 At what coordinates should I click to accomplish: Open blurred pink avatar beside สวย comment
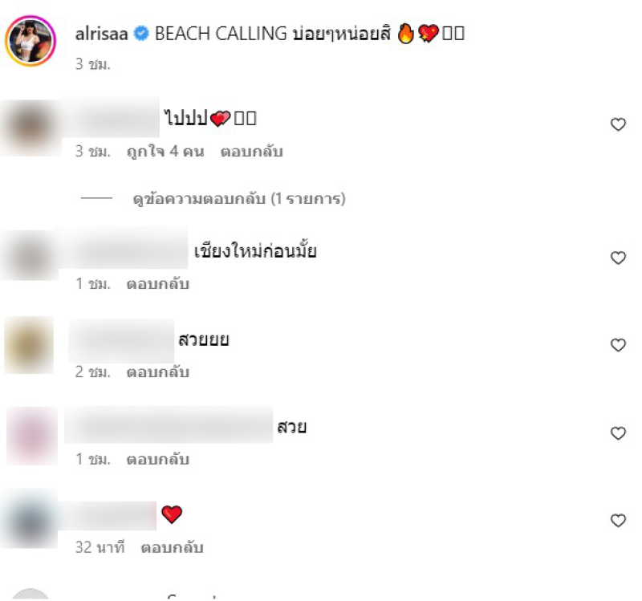pyautogui.click(x=32, y=436)
